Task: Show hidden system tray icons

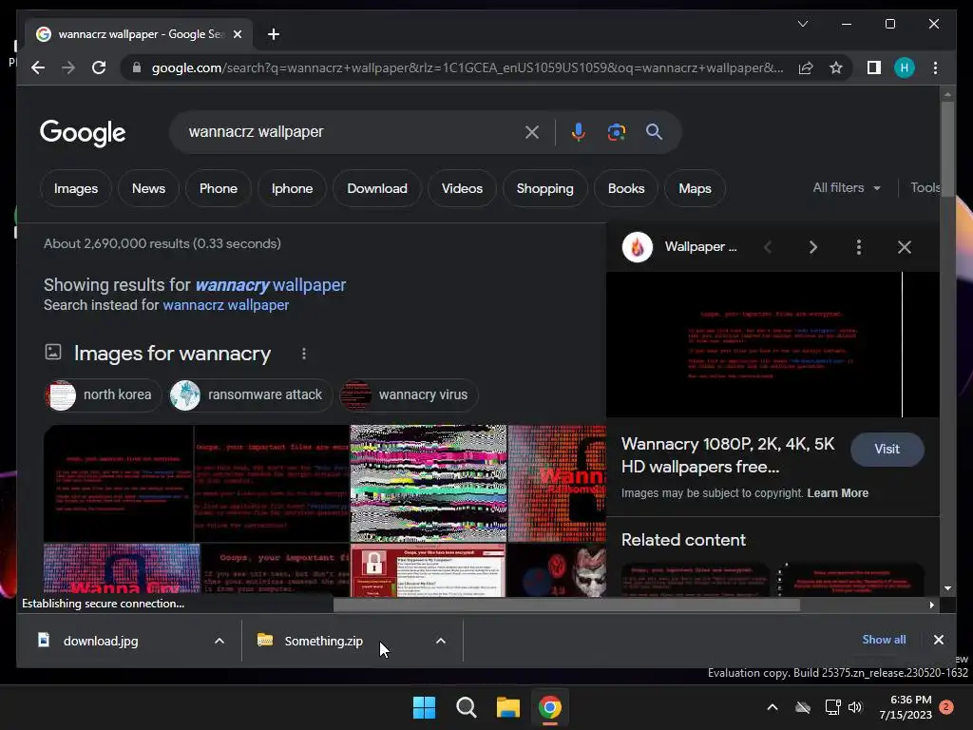Action: coord(773,707)
